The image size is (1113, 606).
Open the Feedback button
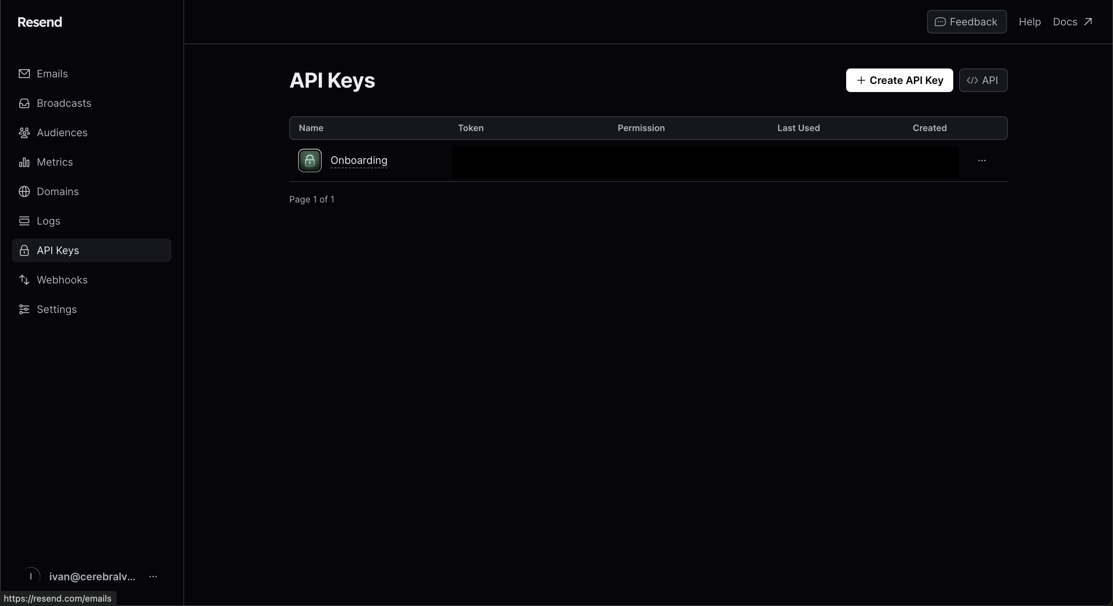click(967, 22)
